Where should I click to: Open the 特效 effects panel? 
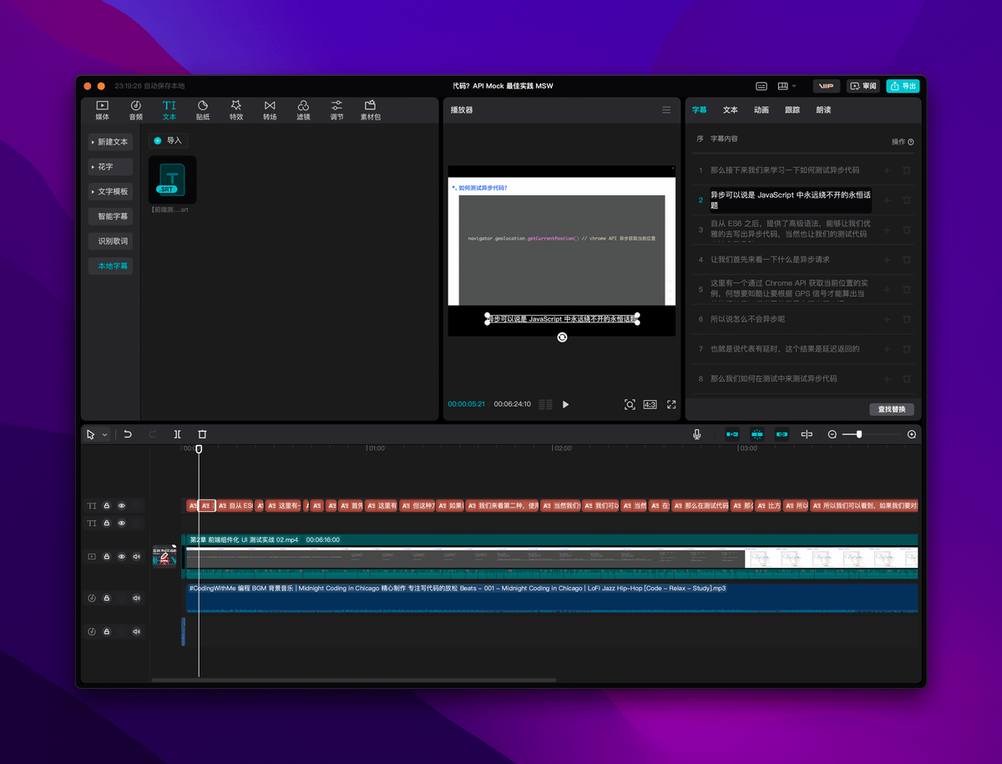pos(236,109)
